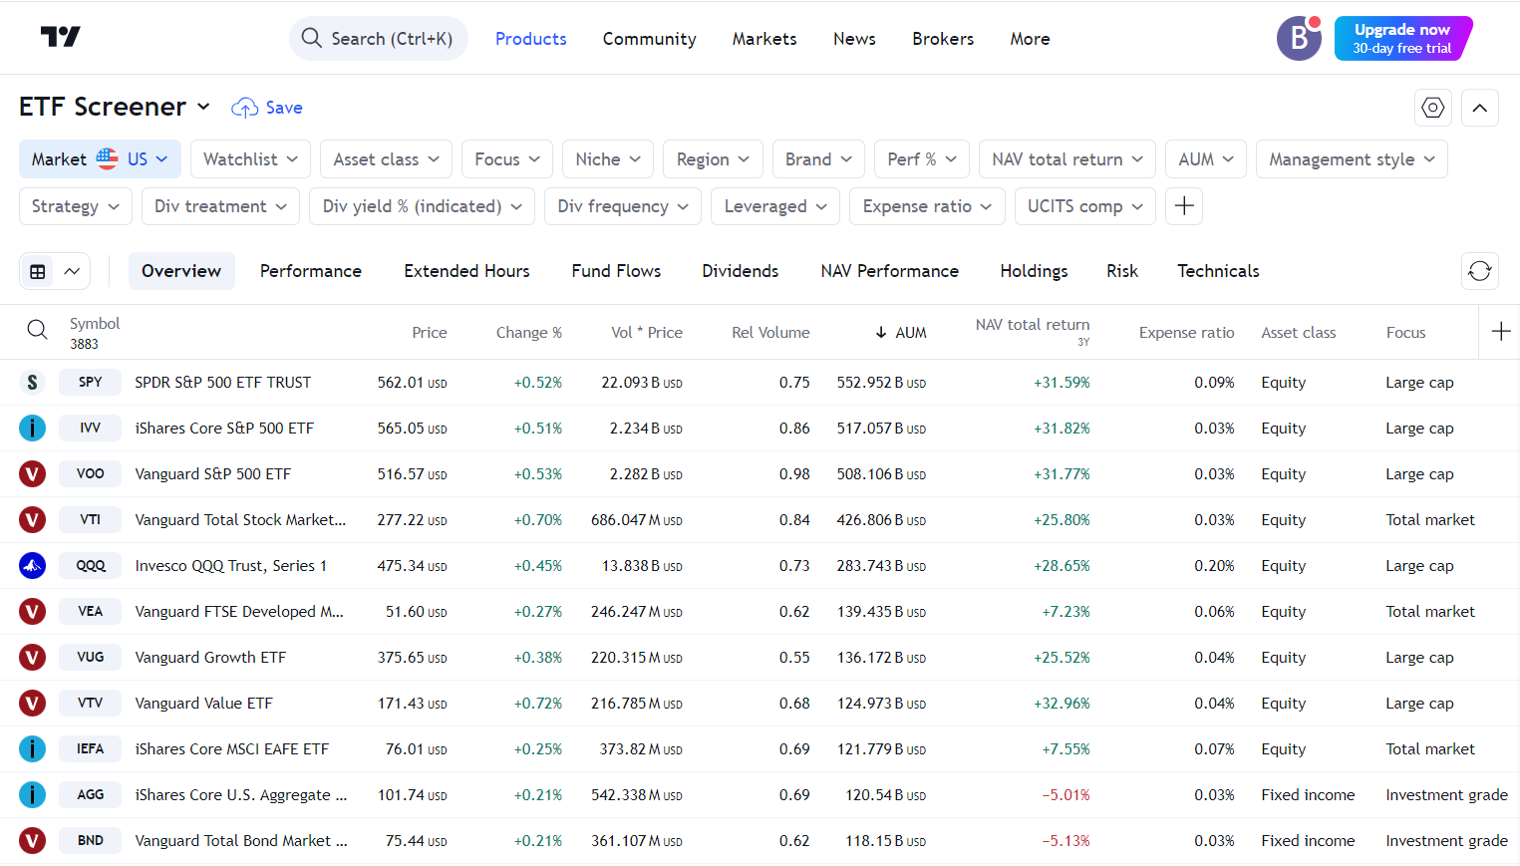Expand the Focus filter dropdown
The height and width of the screenshot is (866, 1520).
(x=507, y=159)
